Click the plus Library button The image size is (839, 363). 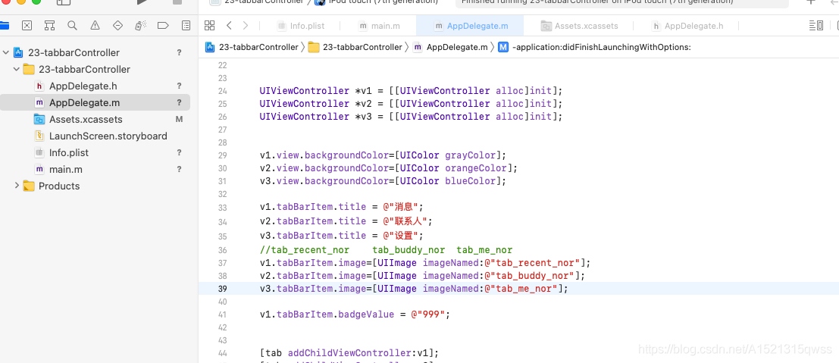tap(811, 2)
